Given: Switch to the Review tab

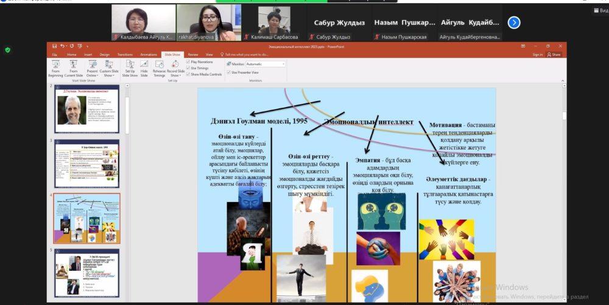Looking at the screenshot, I should click(x=193, y=55).
